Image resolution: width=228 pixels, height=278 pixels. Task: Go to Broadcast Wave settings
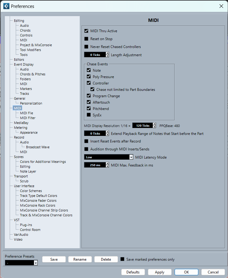coord(38,147)
